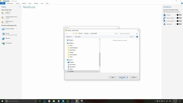Open the view options dropdown arrow
Image resolution: width=183 pixels, height=103 pixels.
(133, 37)
